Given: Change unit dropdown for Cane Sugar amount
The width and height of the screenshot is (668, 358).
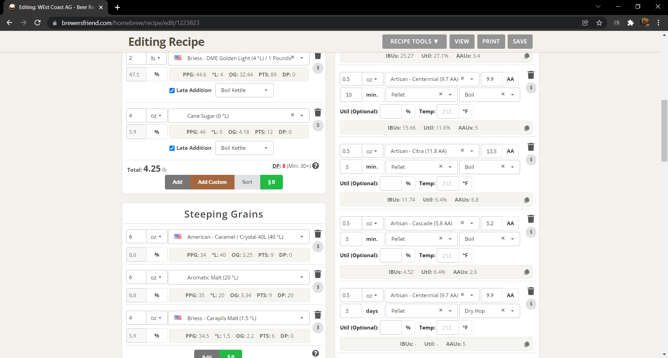Looking at the screenshot, I should pos(157,116).
